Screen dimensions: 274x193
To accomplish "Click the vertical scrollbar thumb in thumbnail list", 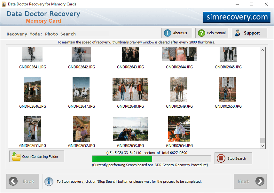I will click(x=262, y=140).
